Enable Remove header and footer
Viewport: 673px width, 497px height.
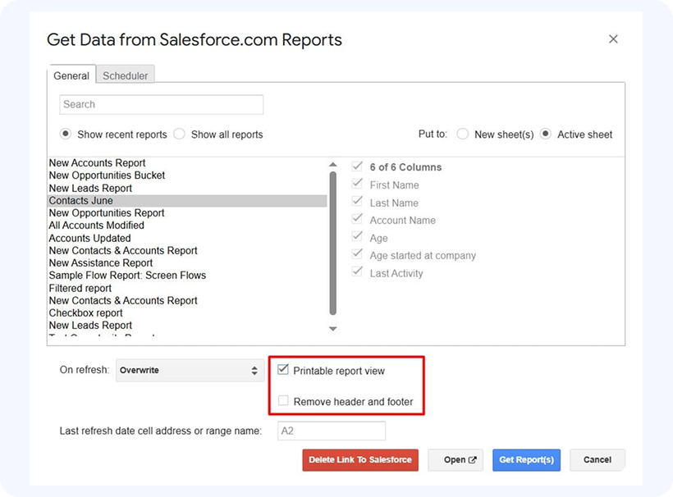[x=283, y=401]
